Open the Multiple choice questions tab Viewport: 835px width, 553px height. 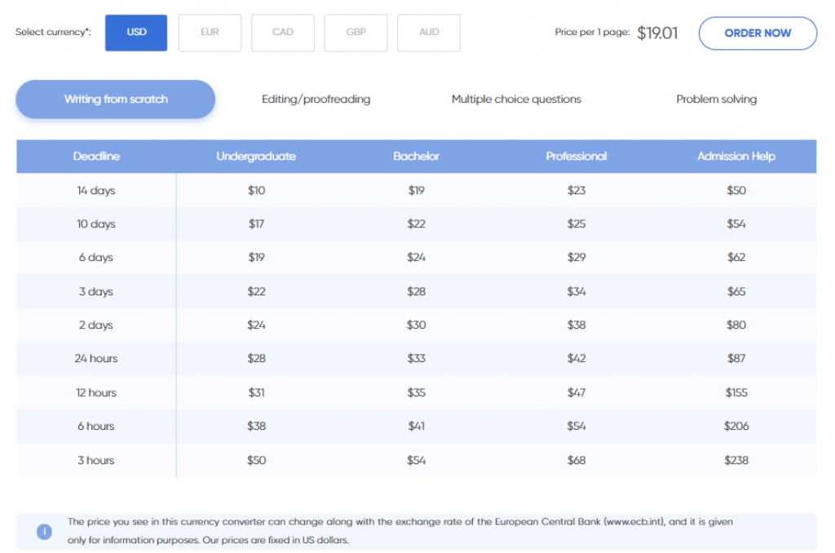(x=516, y=99)
